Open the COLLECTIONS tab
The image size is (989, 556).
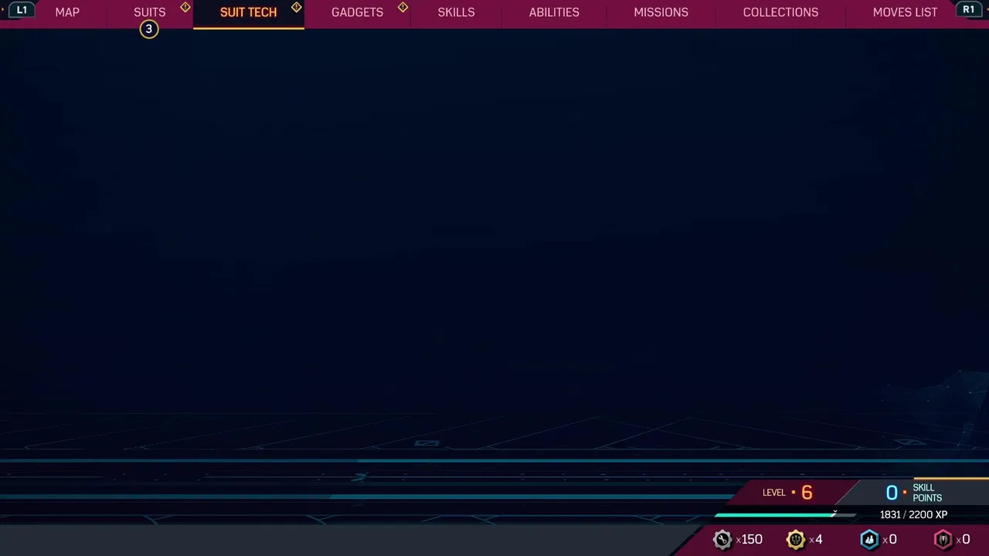780,12
